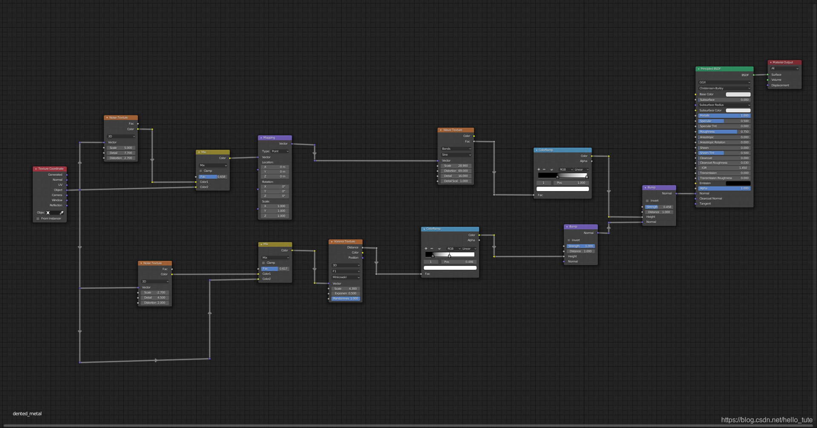Click the UV output socket of Texture Coordinate
The width and height of the screenshot is (817, 428).
tap(67, 185)
